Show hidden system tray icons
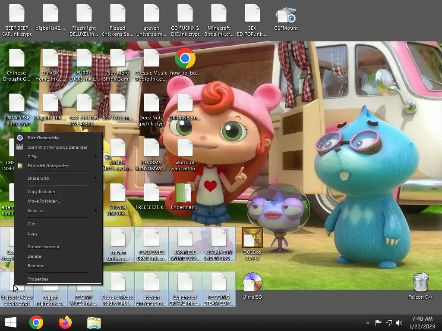 368,323
